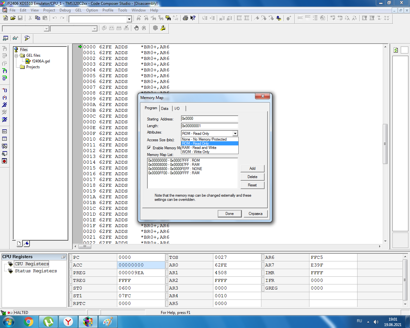Image resolution: width=410 pixels, height=328 pixels.
Task: Select Status Registers in the registers tree
Action: point(36,271)
